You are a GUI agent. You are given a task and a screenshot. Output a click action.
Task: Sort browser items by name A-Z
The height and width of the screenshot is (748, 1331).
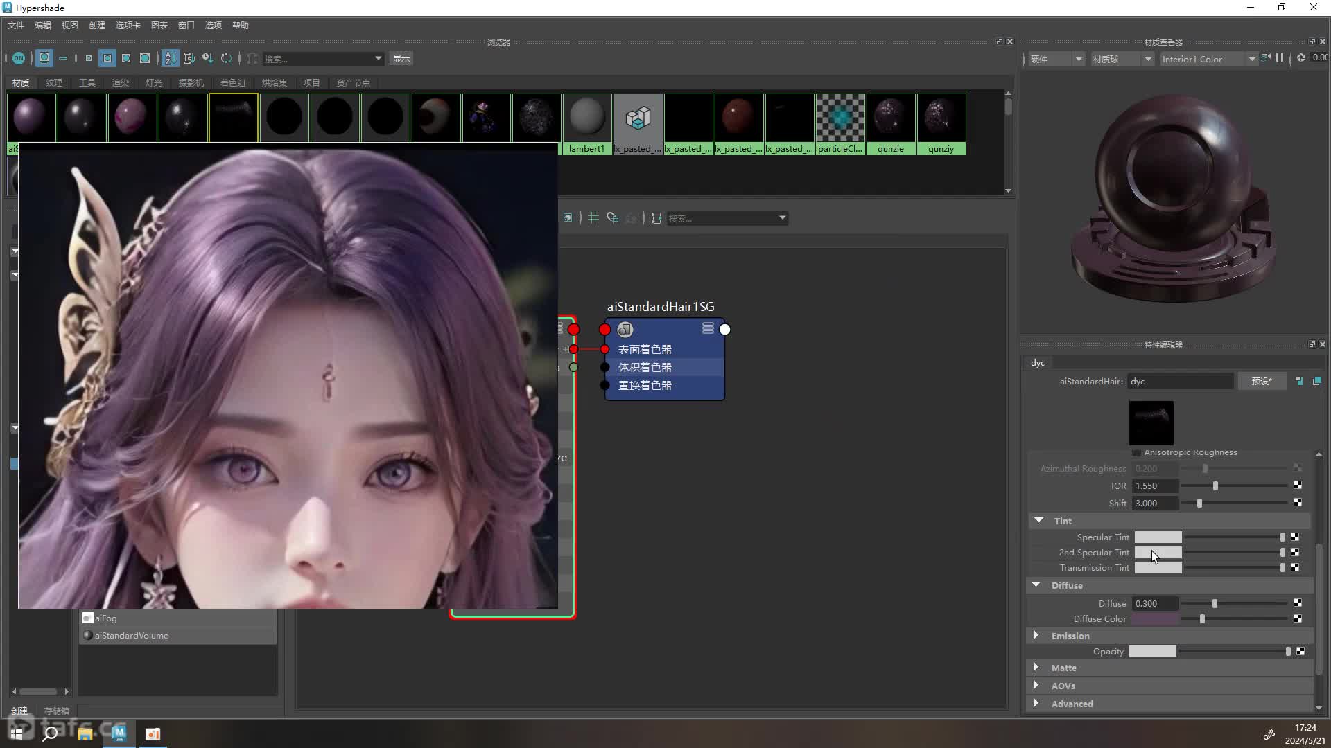[x=171, y=58]
